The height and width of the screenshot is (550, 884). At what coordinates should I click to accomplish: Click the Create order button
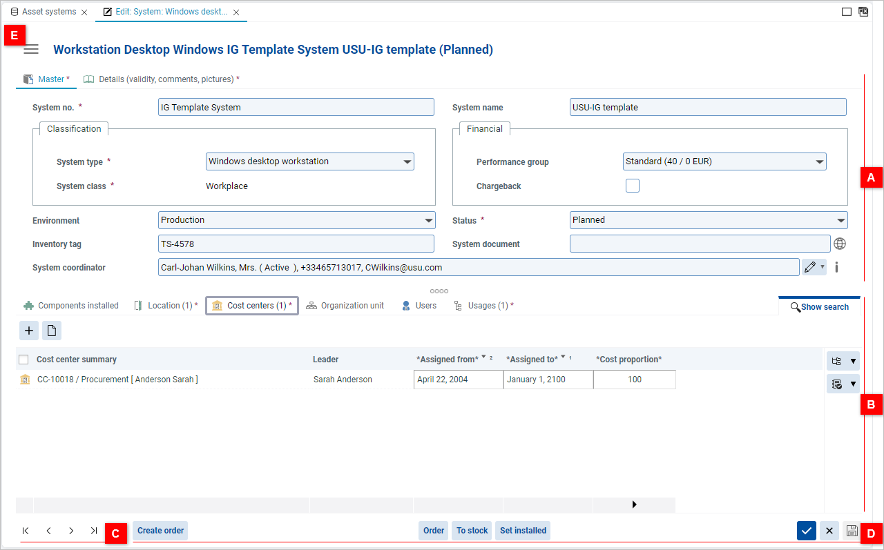tap(160, 531)
